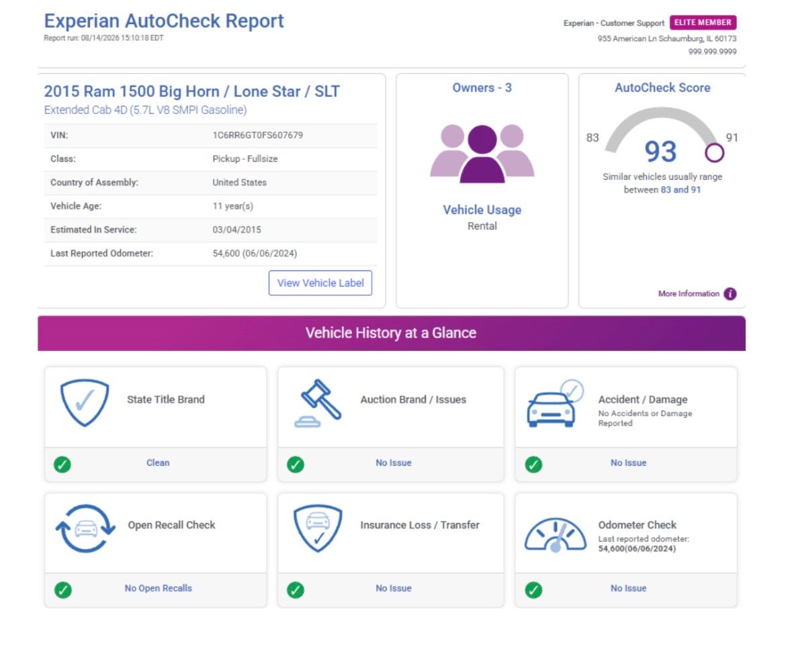This screenshot has width=786, height=649.
Task: Click the Pickup - Fullsize class value
Action: pos(245,159)
